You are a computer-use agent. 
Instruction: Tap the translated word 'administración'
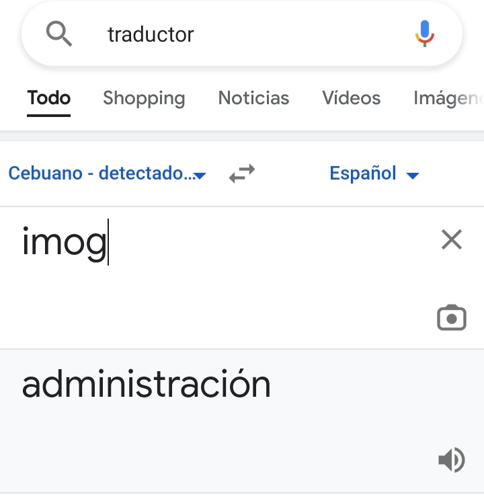point(146,385)
